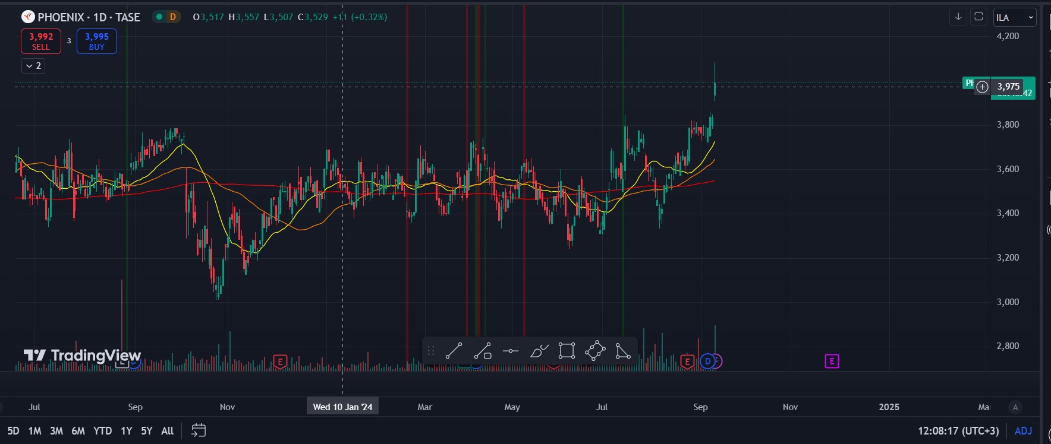Screen dimensions: 1051x444
Task: Toggle auto scale A button on time axis
Action: coord(1015,407)
